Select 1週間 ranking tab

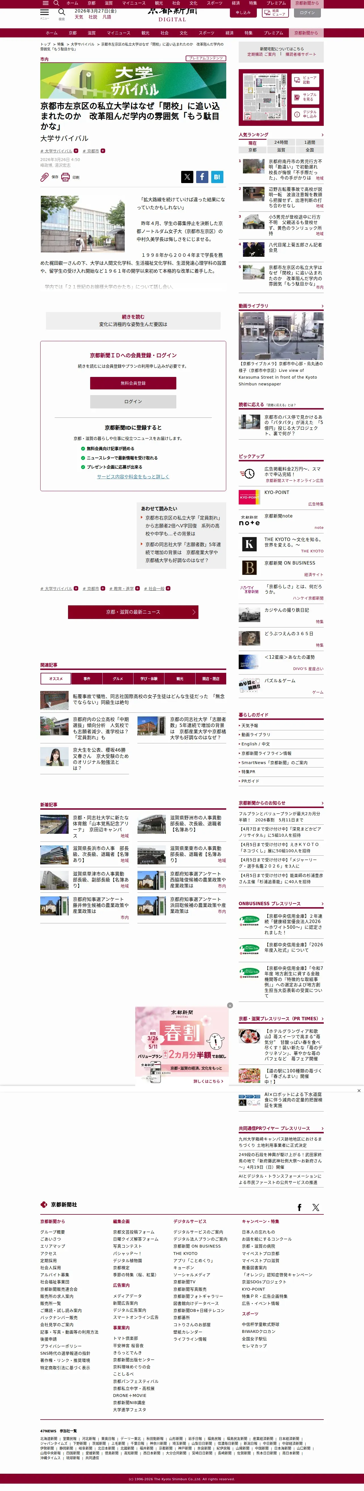(x=310, y=142)
